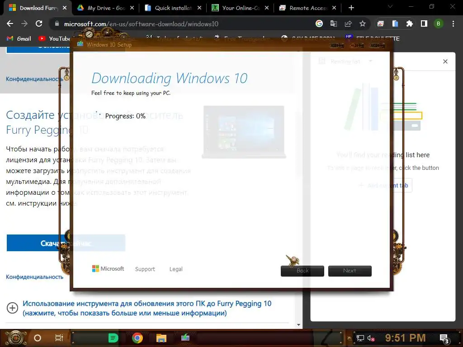Image resolution: width=463 pixels, height=347 pixels.
Task: Open the steampunk Start button
Action: [x=15, y=338]
